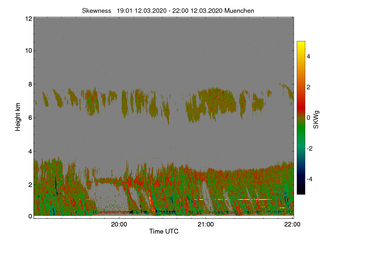Click the Time UTC axis label
This screenshot has width=386, height=257.
coord(164,231)
